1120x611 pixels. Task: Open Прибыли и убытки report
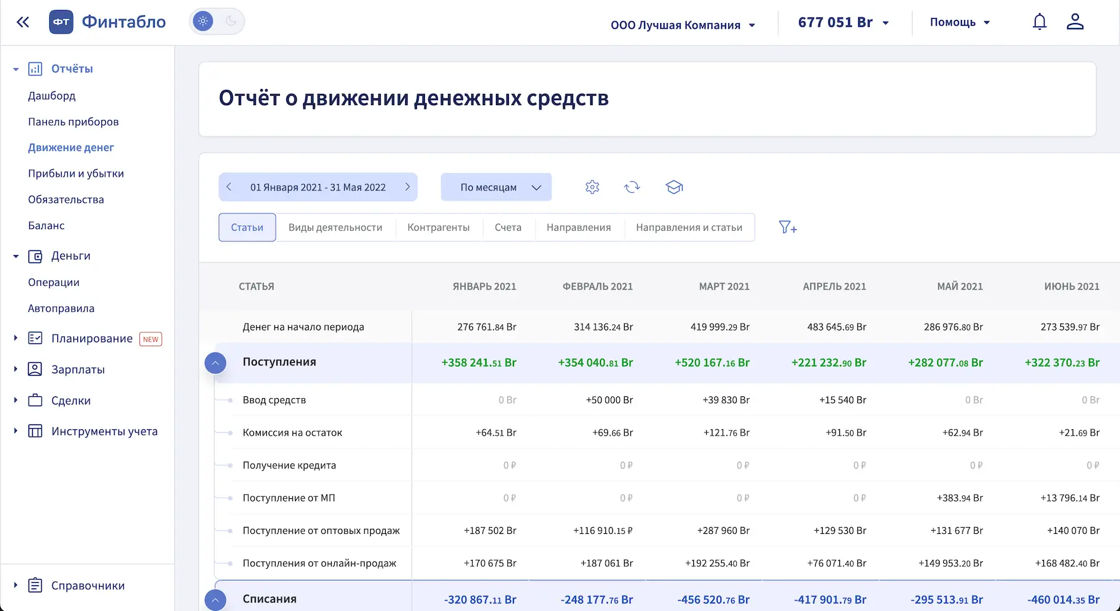coord(76,174)
